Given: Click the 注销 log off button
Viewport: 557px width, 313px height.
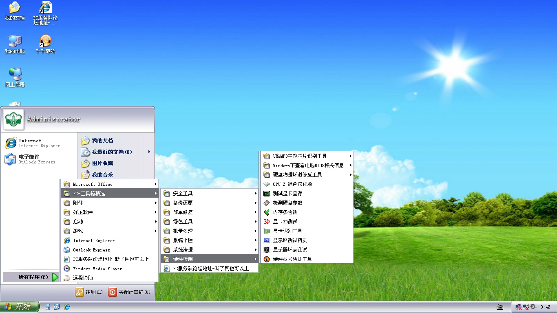Looking at the screenshot, I should click(x=89, y=292).
